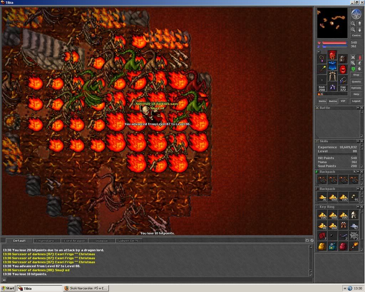Switch to the Default chat tab
The width and height of the screenshot is (365, 292).
point(19,241)
